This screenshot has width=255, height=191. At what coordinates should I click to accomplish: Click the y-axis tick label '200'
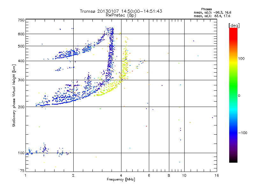pyautogui.click(x=21, y=107)
